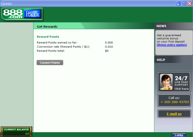Open 24/7 live chat support banner
Viewport: 193px width, 137px height.
174,82
